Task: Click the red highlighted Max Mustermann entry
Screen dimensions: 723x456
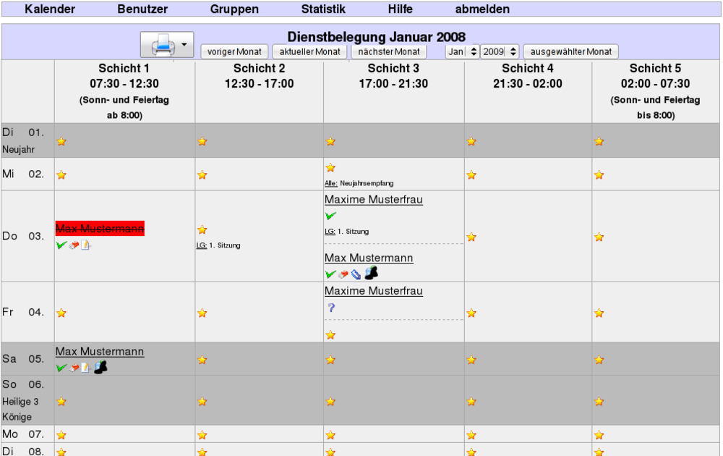Action: pos(99,228)
